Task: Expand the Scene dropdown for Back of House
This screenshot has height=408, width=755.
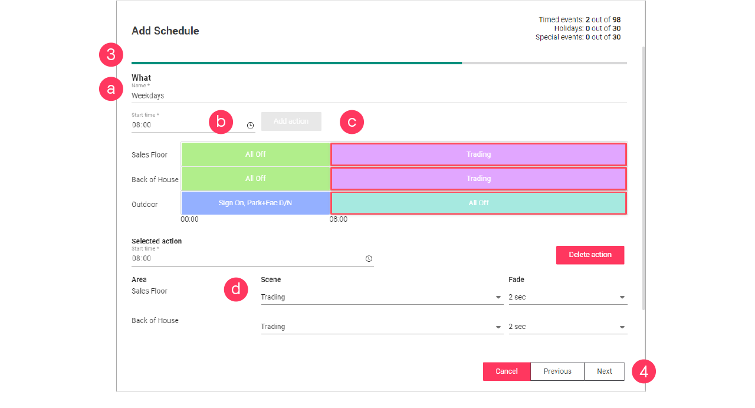Action: [497, 327]
